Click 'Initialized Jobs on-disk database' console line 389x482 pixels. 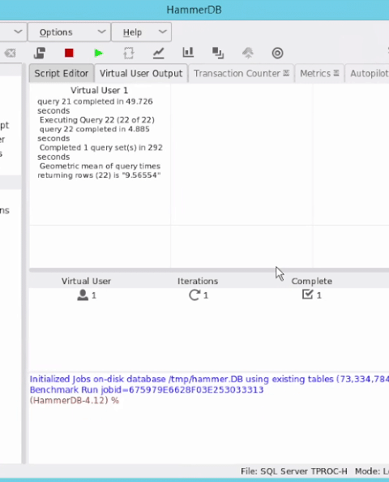click(209, 379)
